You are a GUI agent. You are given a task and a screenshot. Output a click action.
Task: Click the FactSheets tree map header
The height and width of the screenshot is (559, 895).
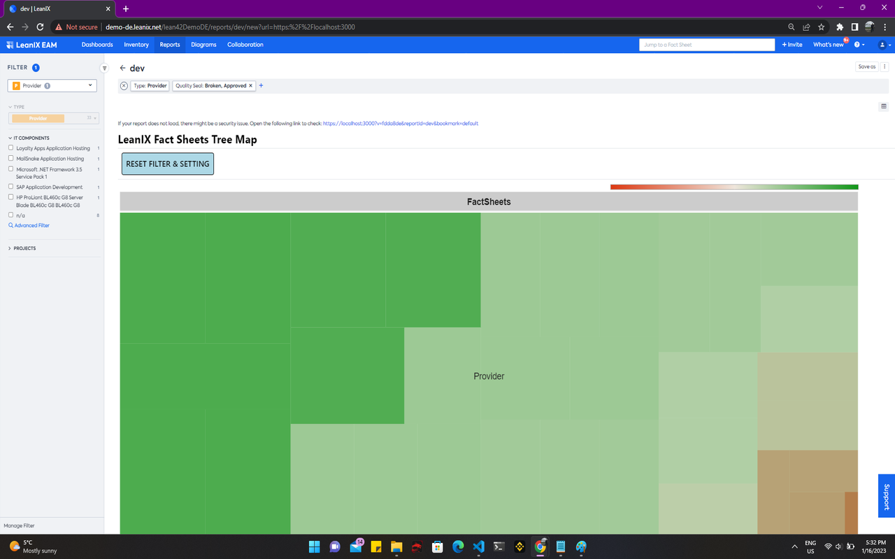pyautogui.click(x=489, y=201)
